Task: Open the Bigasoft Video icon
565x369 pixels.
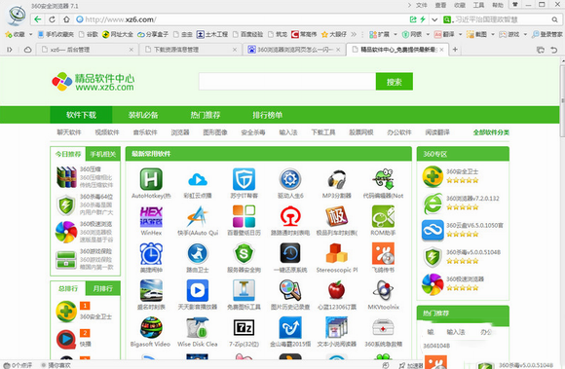Action: pos(151,327)
